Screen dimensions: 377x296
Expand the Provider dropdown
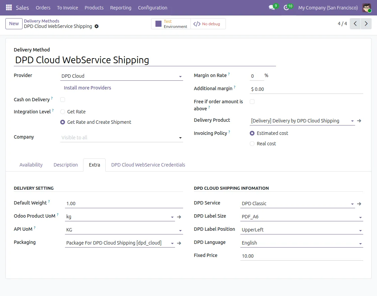point(121,76)
